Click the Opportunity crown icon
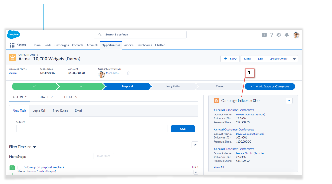 [12, 57]
